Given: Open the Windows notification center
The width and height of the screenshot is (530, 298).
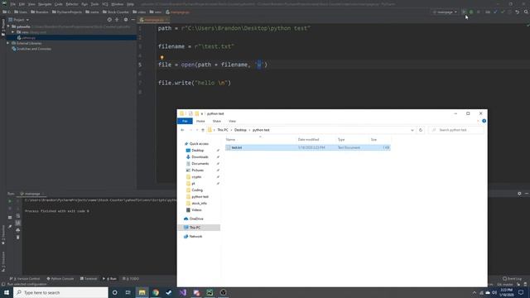Looking at the screenshot, I should click(521, 292).
